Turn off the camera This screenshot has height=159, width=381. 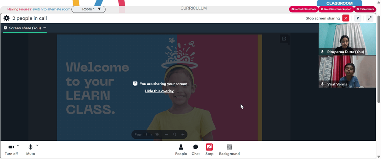pos(11,150)
